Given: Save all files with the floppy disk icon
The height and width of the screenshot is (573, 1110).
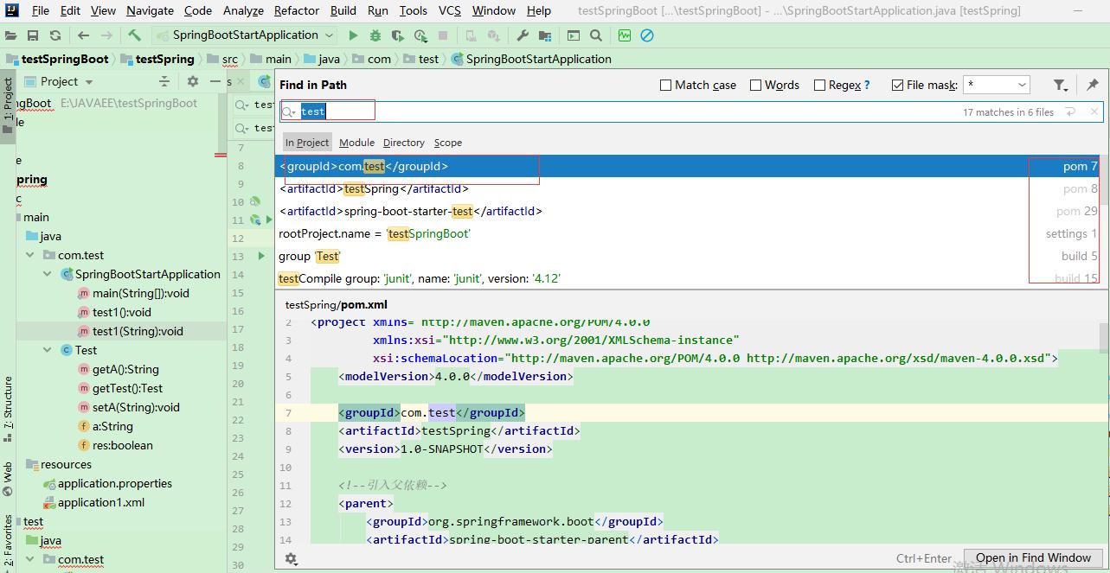Looking at the screenshot, I should click(x=33, y=35).
